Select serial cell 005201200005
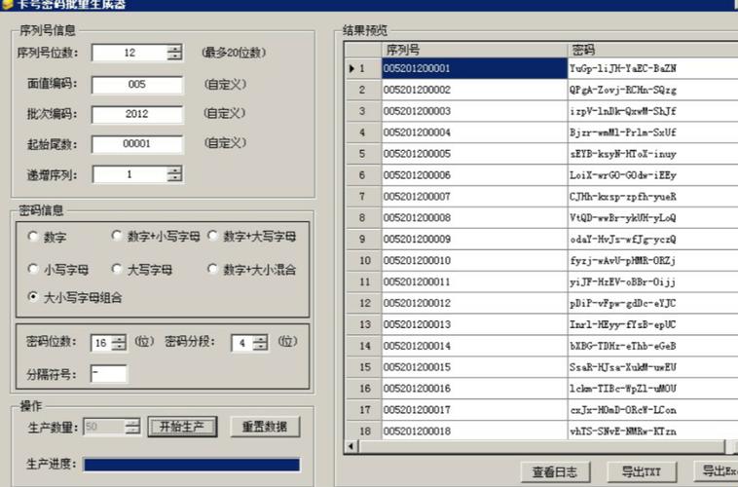738x487 pixels. pos(474,154)
